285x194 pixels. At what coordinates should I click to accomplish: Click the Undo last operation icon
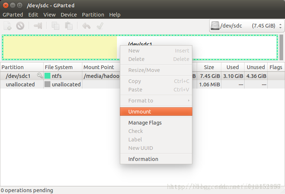pyautogui.click(x=86, y=26)
